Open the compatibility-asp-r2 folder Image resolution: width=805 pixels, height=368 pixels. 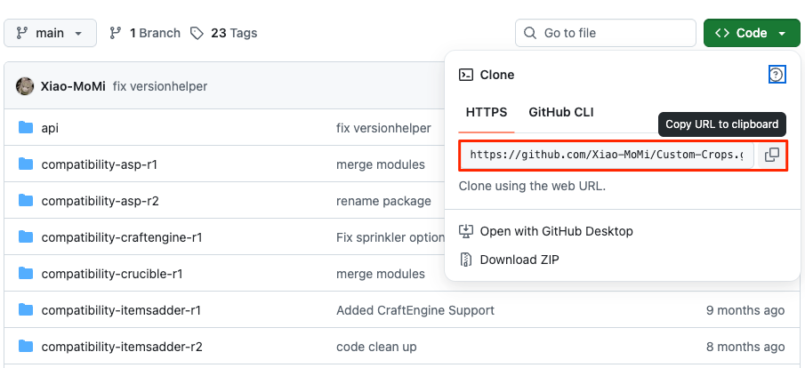(101, 201)
